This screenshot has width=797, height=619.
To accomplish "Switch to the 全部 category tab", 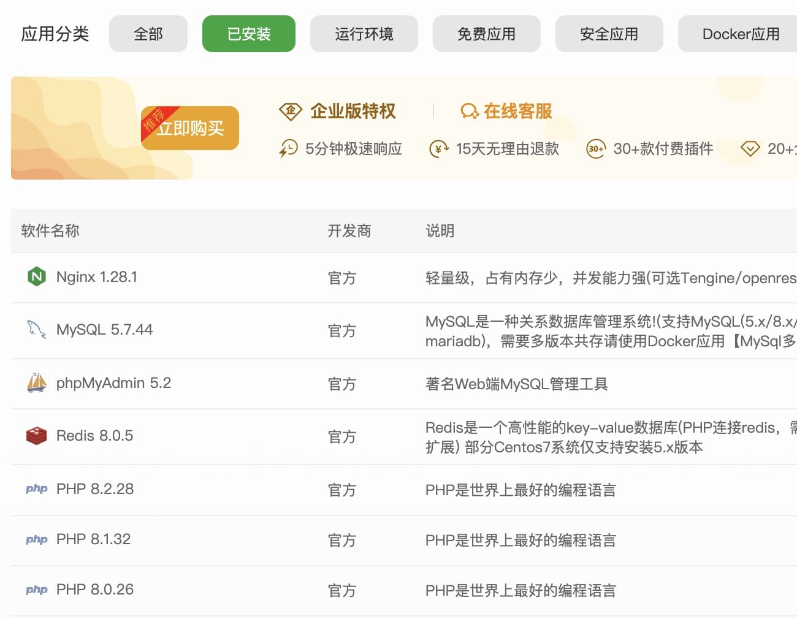I will pos(148,34).
